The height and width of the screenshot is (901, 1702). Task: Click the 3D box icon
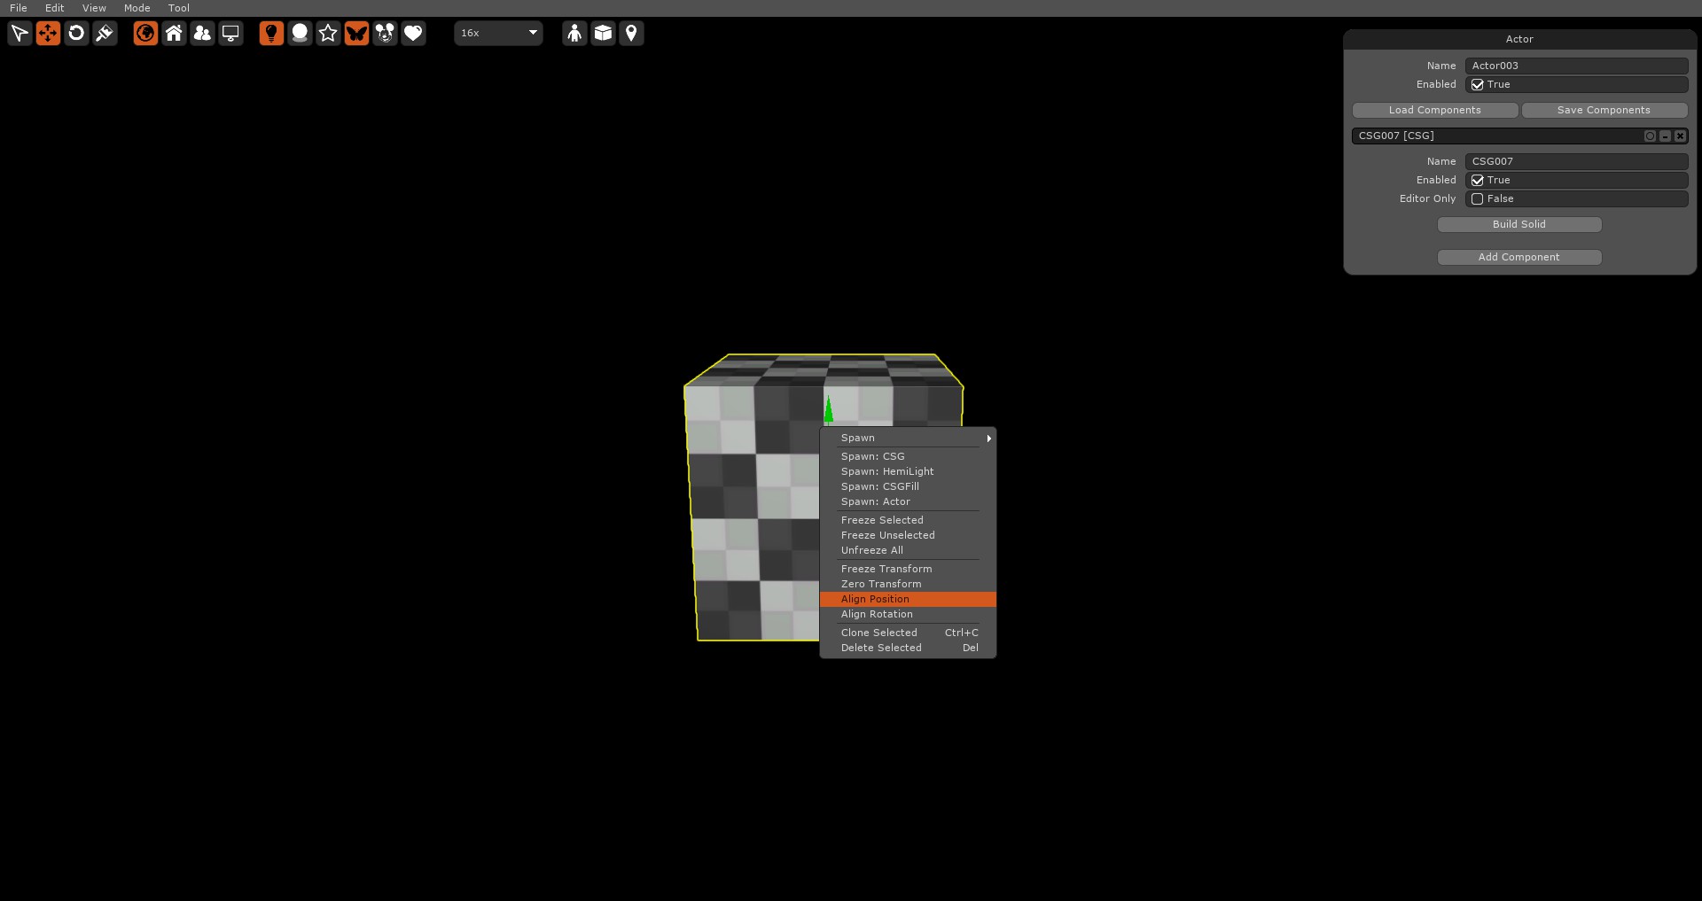click(x=603, y=34)
